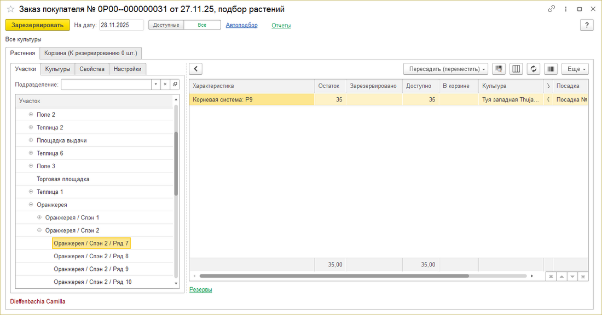Screen dimensions: 602x315
Task: Expand the Площадка выдачи node
Action: [31, 140]
